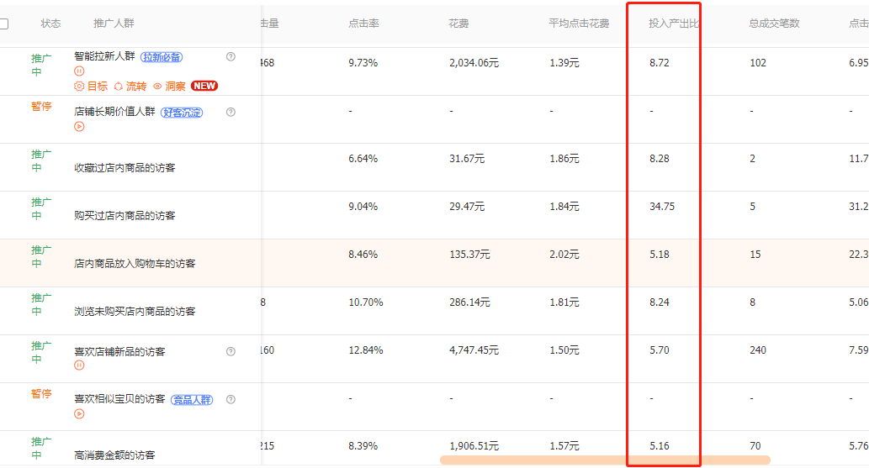
Task: Resume the 喜欢相似宝贝的访客 promotion
Action: pyautogui.click(x=79, y=413)
